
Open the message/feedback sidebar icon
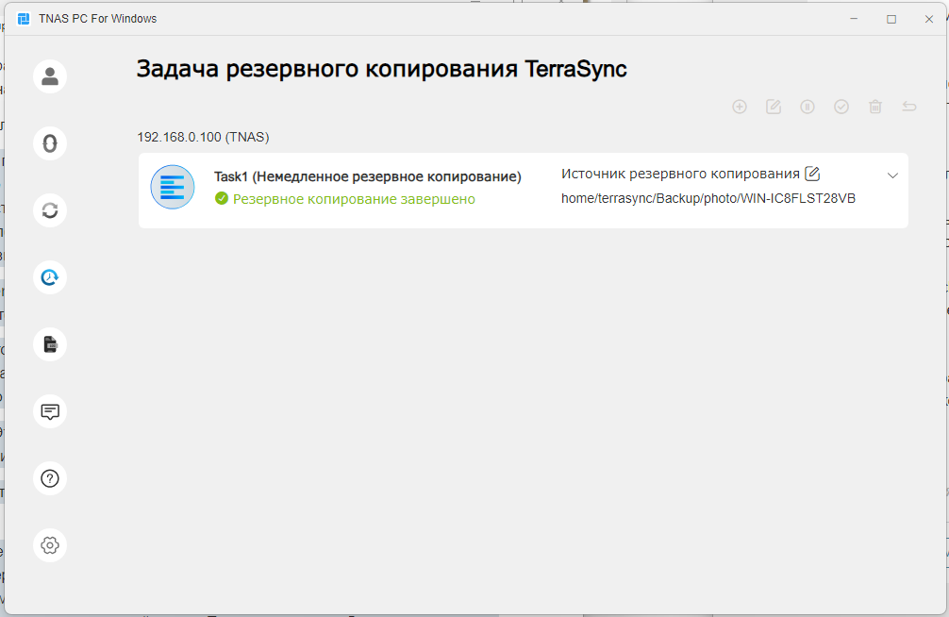[50, 411]
